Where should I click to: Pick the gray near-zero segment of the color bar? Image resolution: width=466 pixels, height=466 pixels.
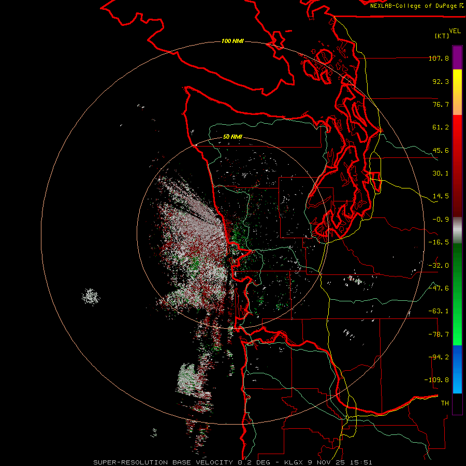[x=457, y=229]
